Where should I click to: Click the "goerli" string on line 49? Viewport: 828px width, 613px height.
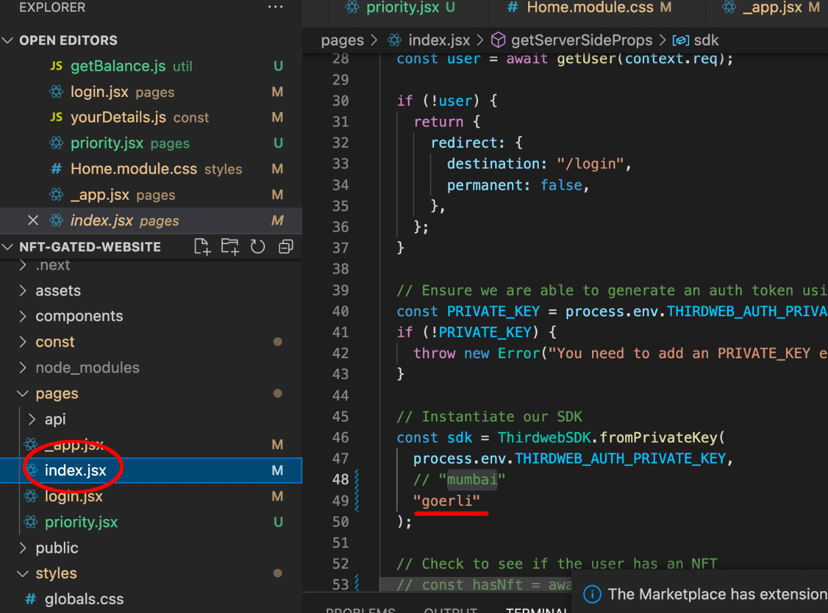[447, 501]
